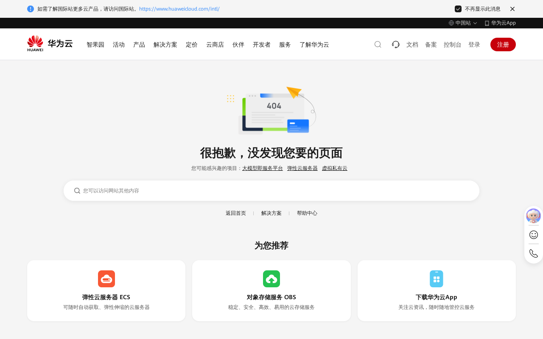Click the magnifier icon in search box

(x=77, y=191)
